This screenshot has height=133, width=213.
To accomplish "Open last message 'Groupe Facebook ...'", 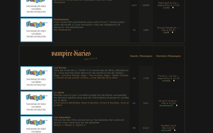I will point(168,28).
